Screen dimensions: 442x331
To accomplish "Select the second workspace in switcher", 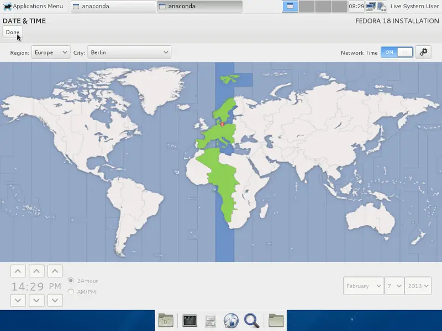I will point(307,6).
